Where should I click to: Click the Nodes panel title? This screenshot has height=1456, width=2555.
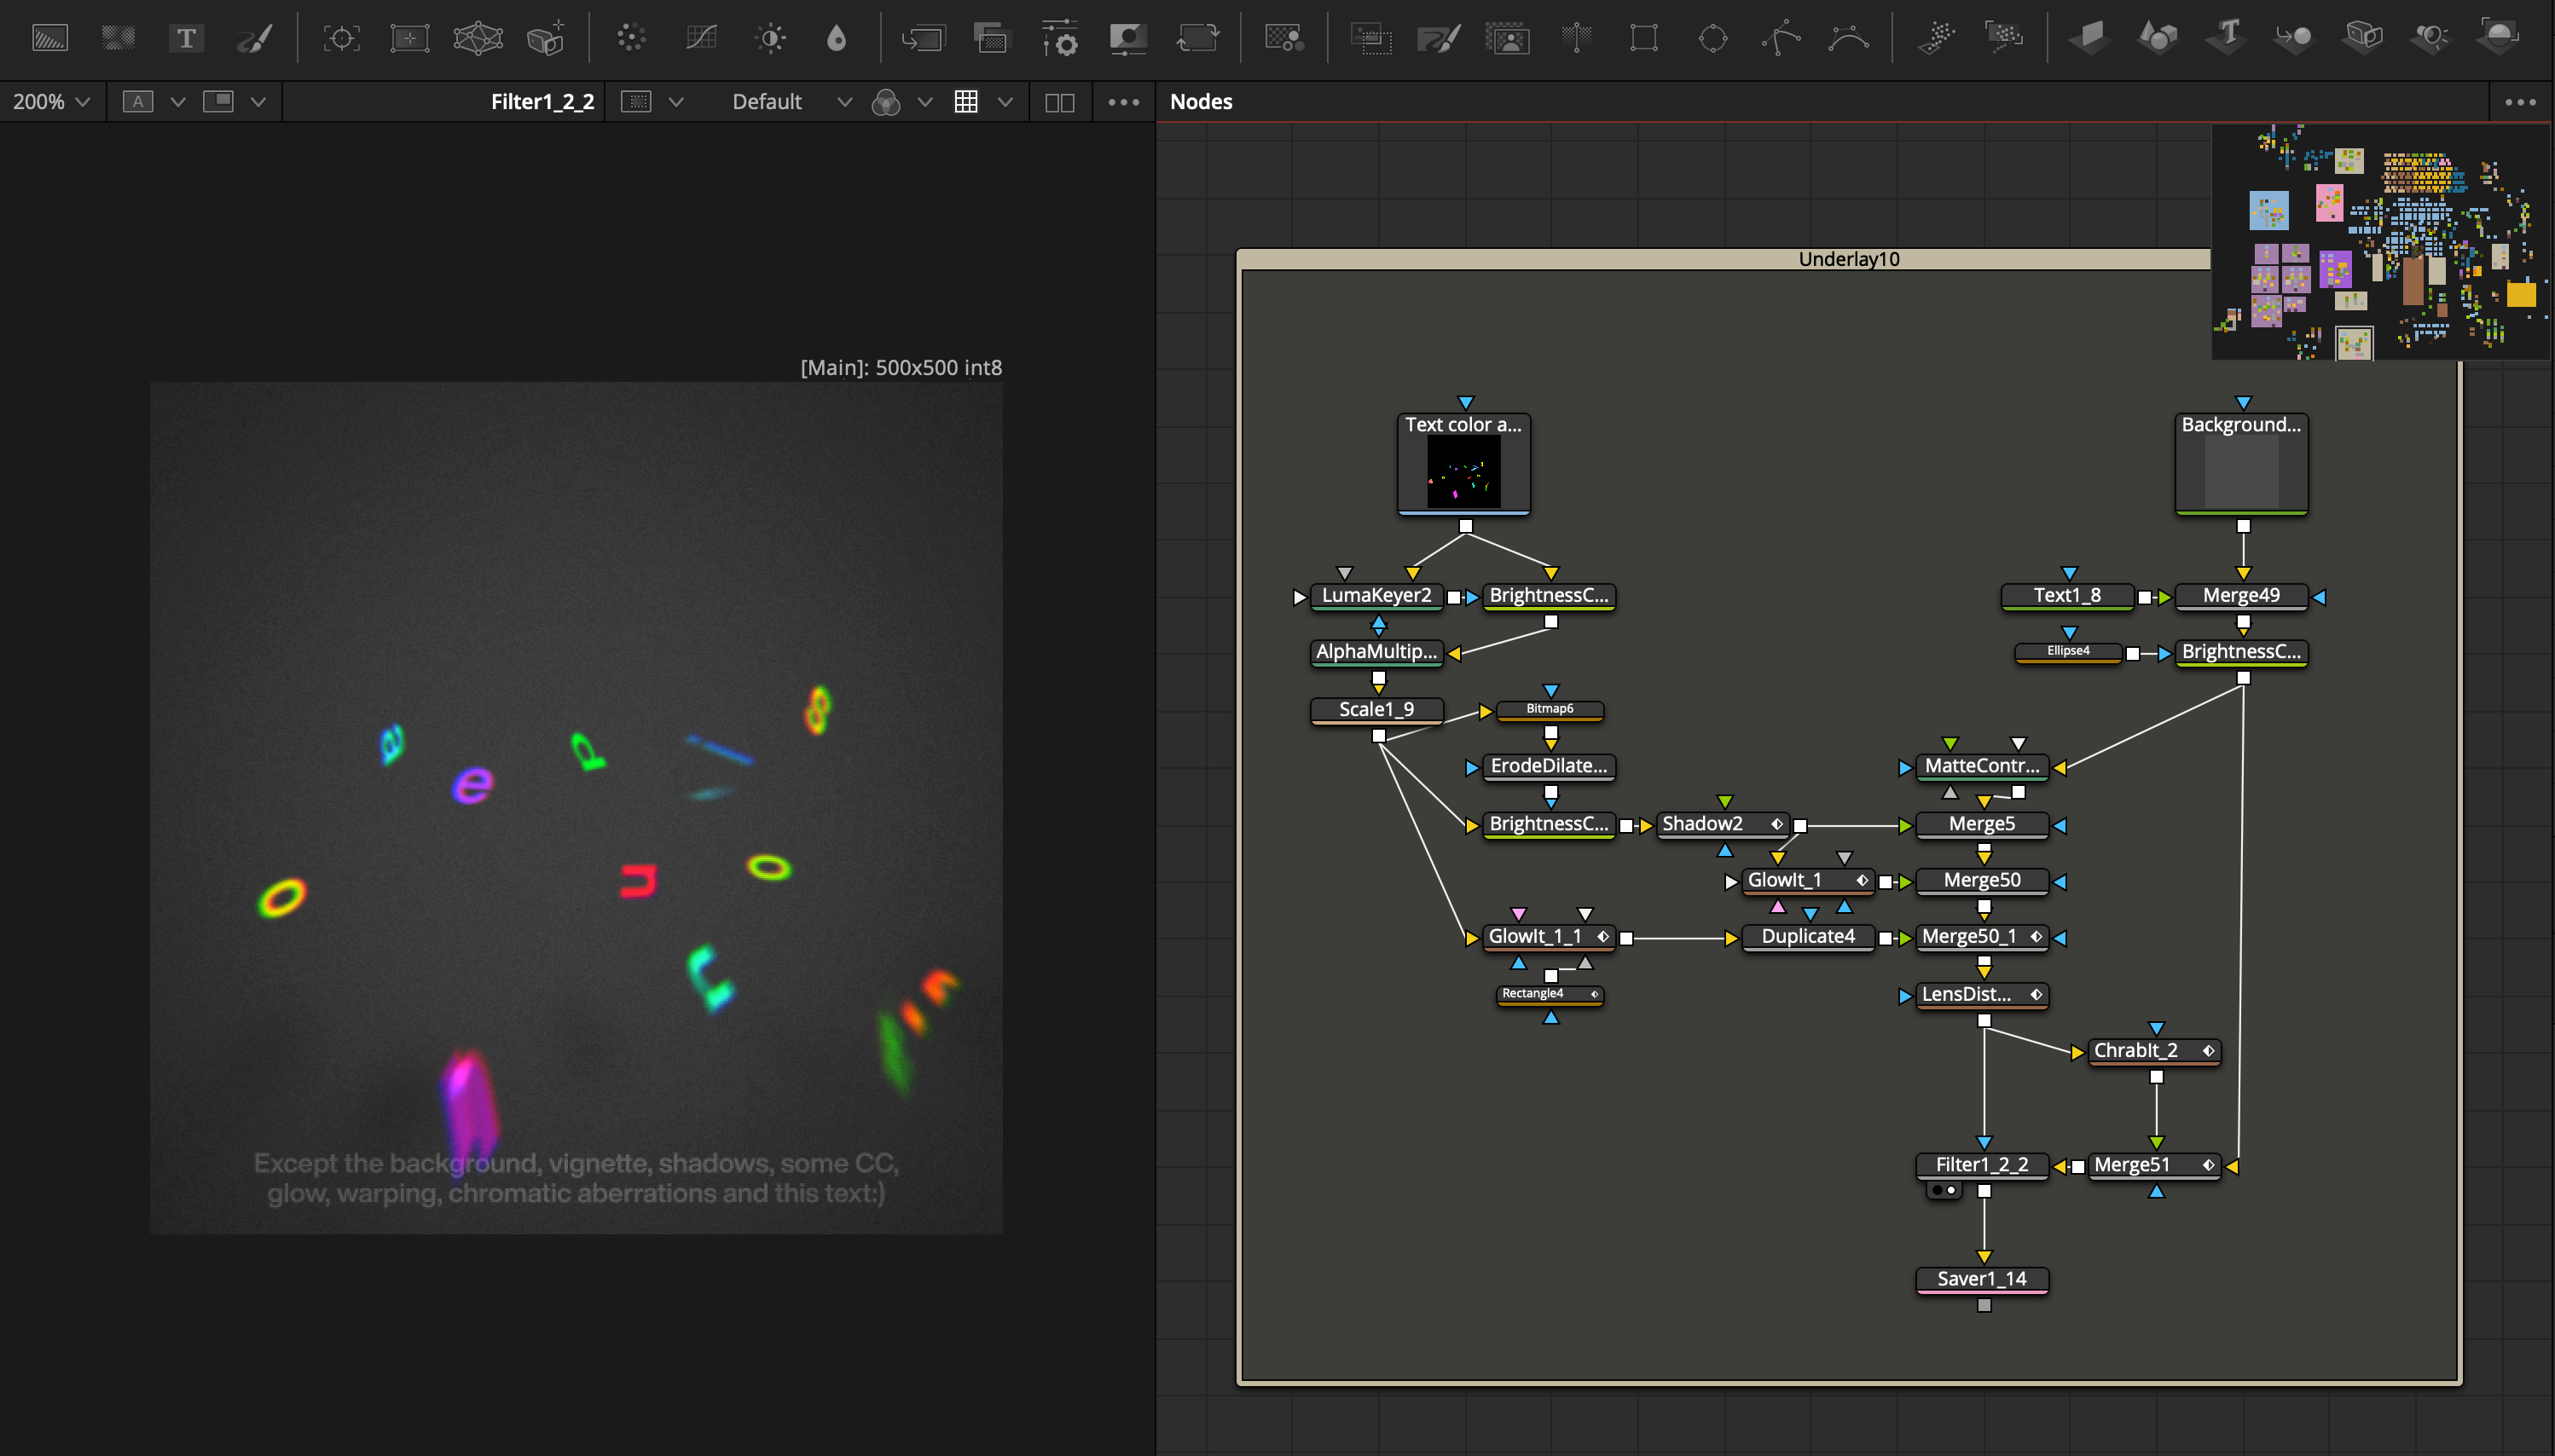(x=1201, y=102)
